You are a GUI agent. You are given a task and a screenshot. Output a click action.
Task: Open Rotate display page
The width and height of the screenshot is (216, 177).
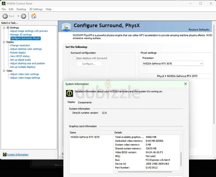tap(18, 52)
